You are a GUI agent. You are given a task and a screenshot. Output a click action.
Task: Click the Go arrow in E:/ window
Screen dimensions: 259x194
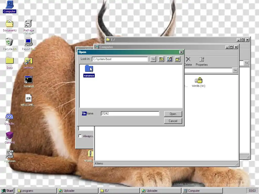(x=246, y=63)
